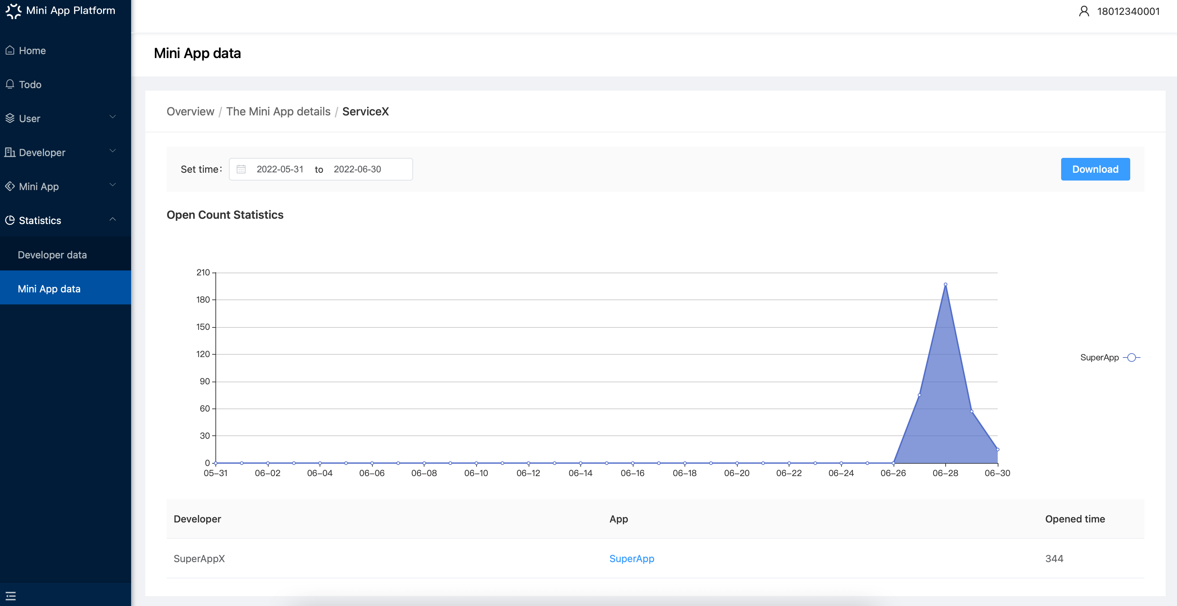Go to Overview breadcrumb

coord(190,112)
